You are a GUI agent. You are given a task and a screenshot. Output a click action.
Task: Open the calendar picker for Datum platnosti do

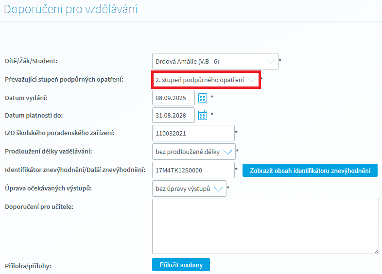[x=203, y=115]
